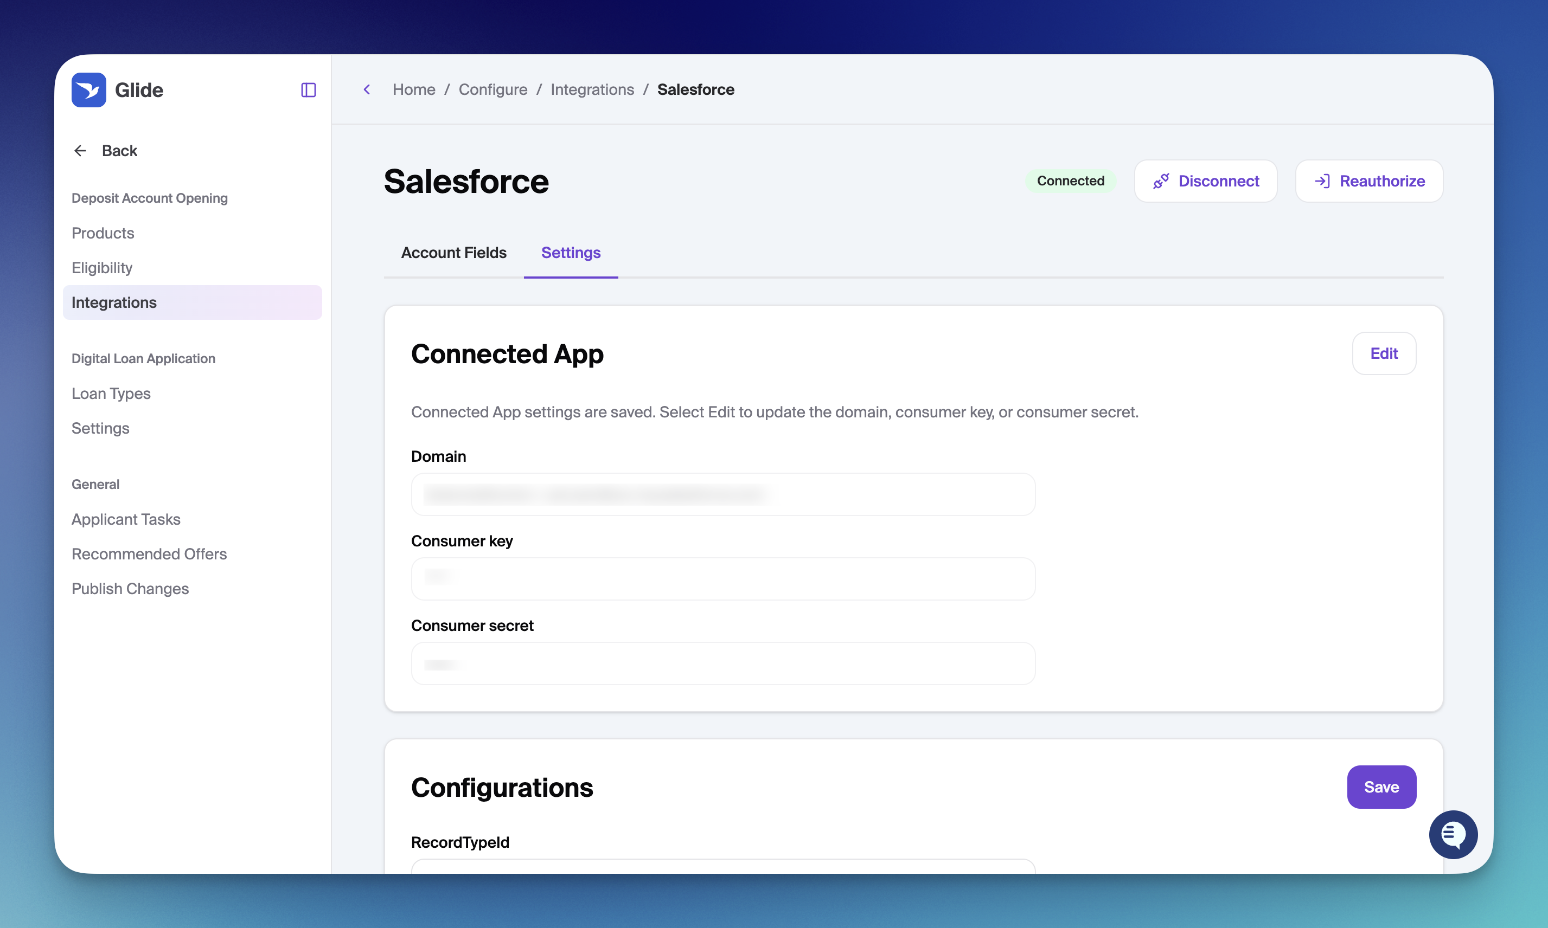Click the Configurations heading

(502, 787)
